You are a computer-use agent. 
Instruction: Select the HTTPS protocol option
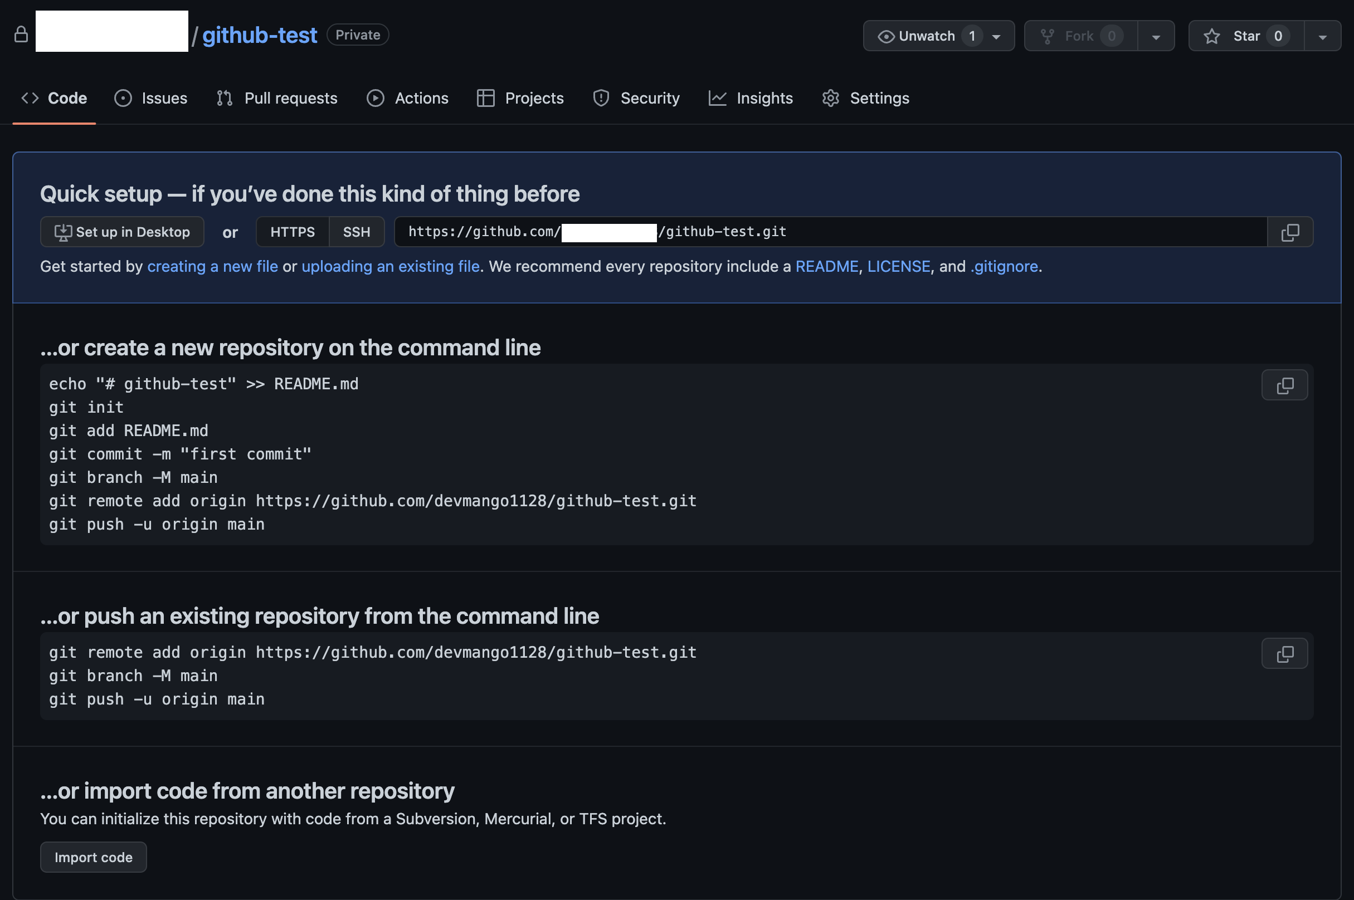293,232
